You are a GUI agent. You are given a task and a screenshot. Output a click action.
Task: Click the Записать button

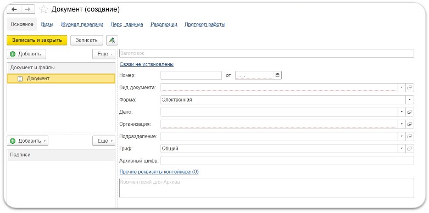[86, 40]
